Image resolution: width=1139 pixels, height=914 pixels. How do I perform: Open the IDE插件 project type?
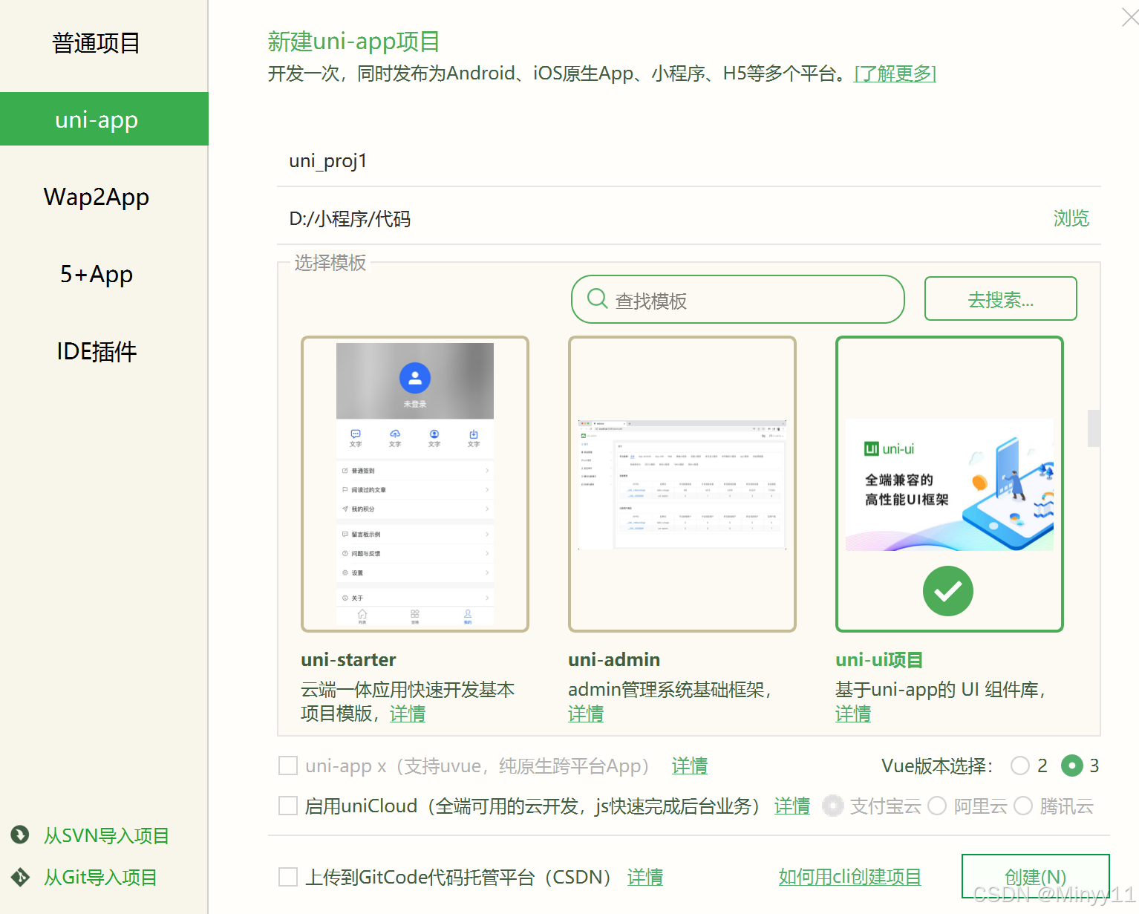pyautogui.click(x=97, y=351)
